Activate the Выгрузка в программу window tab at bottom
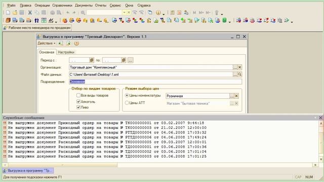Screen dimensions: 324x182 coord(28,171)
